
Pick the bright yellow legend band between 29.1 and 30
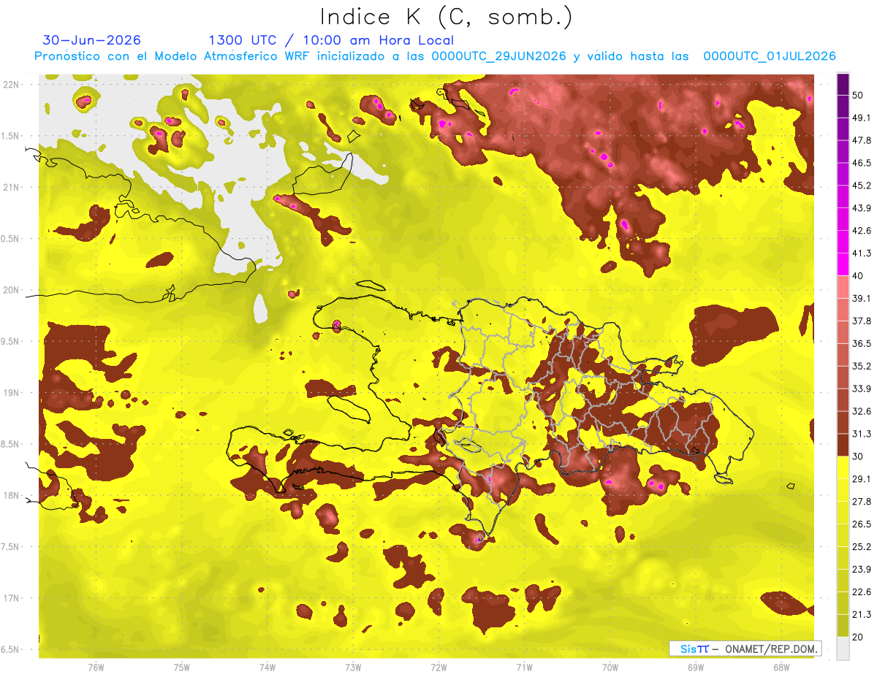[x=843, y=467]
